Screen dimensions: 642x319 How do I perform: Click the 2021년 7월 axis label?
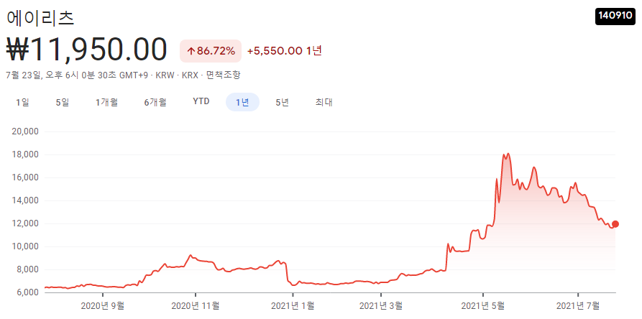(578, 305)
